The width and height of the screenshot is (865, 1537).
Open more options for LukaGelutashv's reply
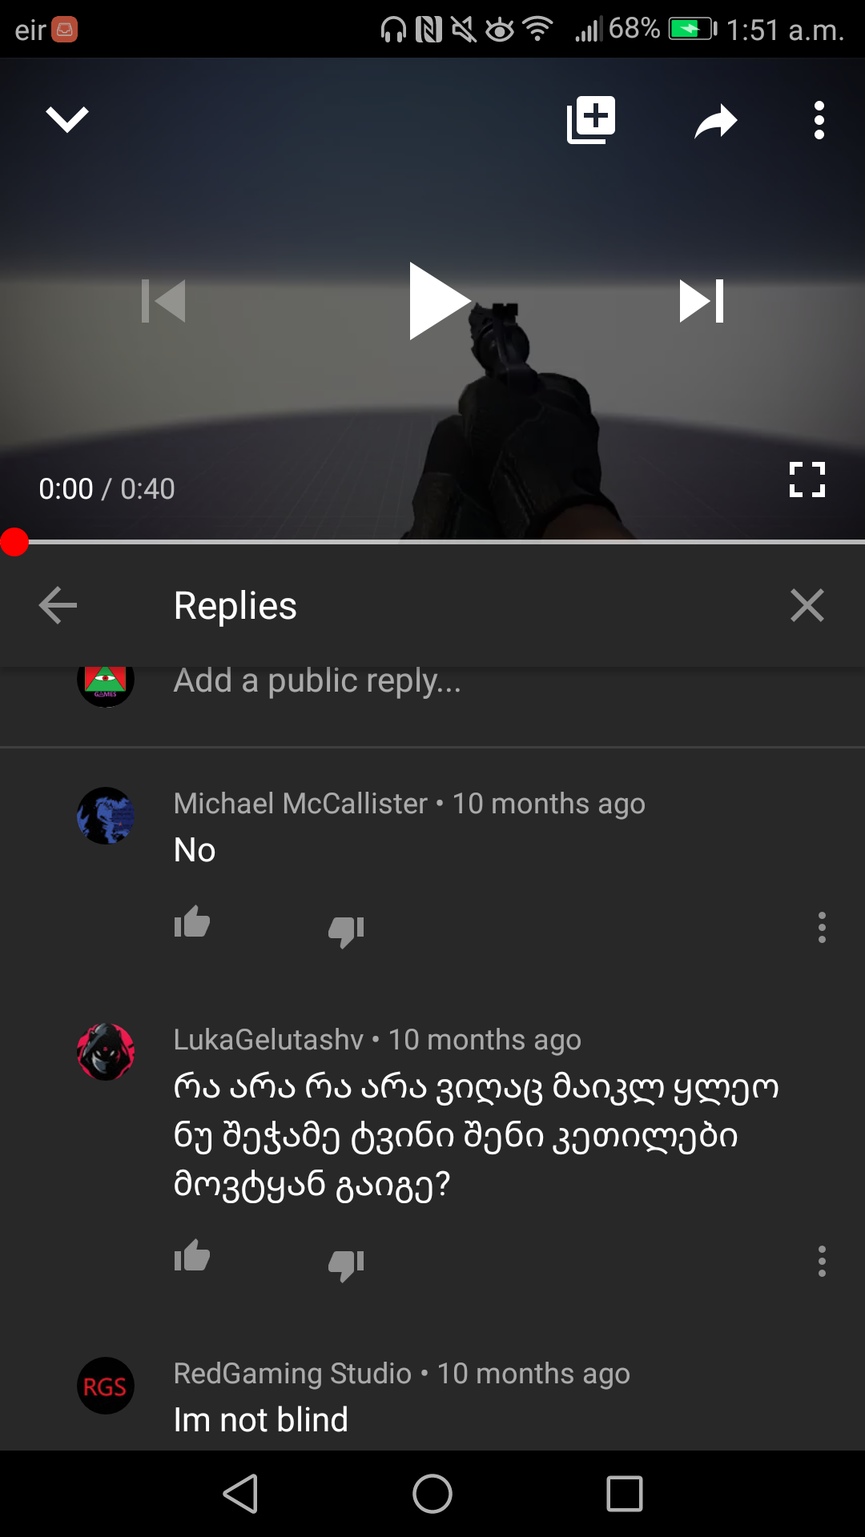point(822,1261)
